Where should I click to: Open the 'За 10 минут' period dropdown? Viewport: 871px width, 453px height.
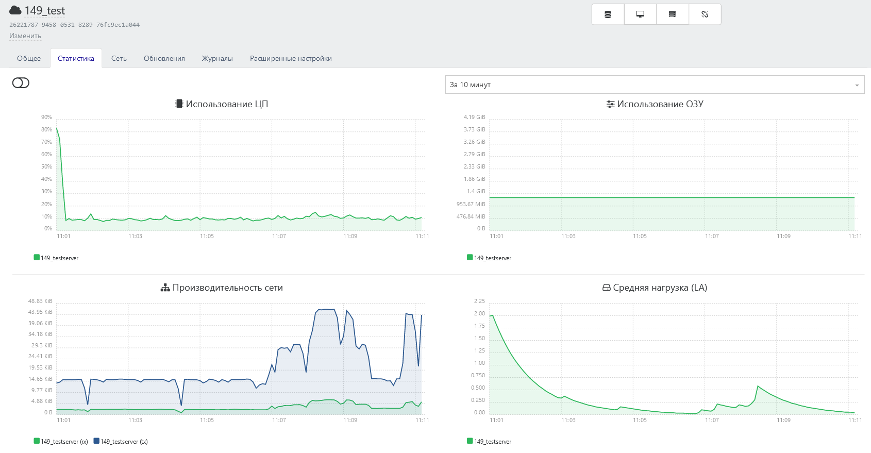(x=655, y=85)
